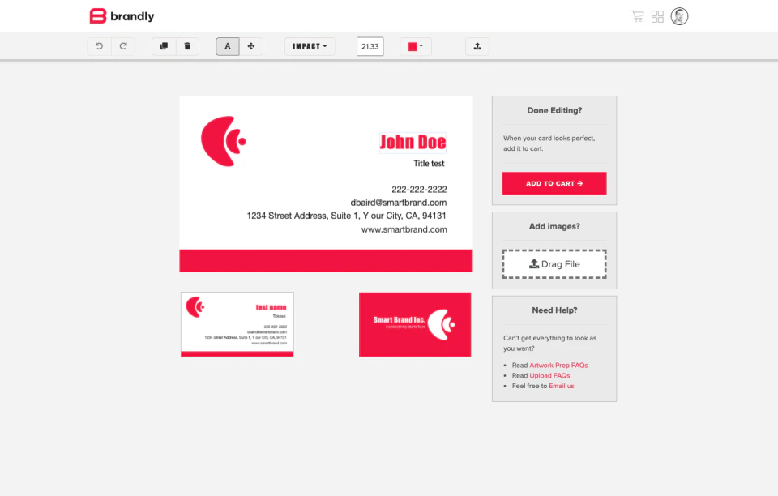The image size is (778, 496).
Task: Duplicate the selected card element
Action: [x=163, y=46]
